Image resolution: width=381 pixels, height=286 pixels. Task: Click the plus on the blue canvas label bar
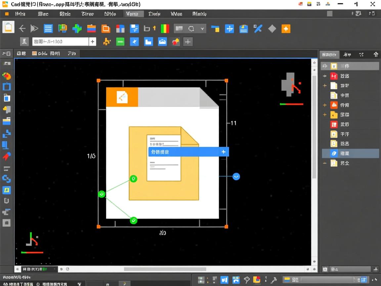click(224, 152)
